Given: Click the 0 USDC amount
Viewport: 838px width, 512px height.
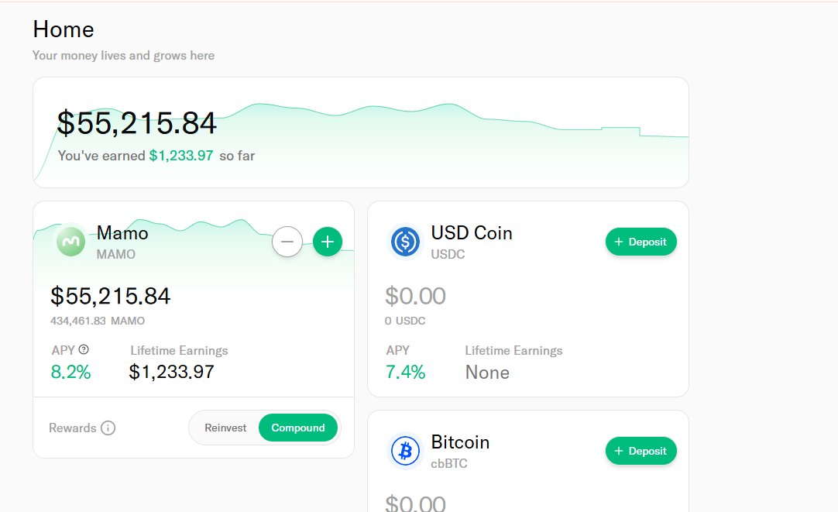Looking at the screenshot, I should [405, 321].
